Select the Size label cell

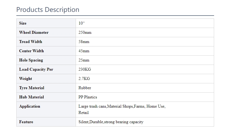tap(46, 23)
